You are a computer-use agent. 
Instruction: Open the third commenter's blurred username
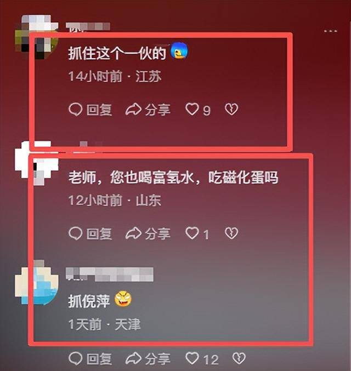point(110,275)
